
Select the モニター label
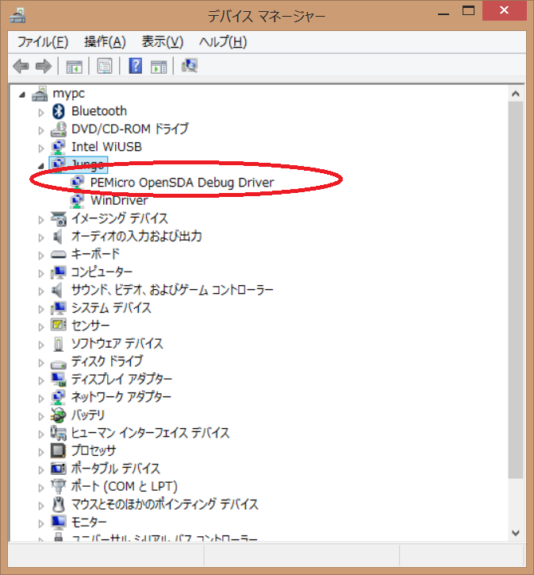(x=89, y=522)
